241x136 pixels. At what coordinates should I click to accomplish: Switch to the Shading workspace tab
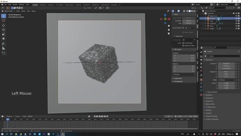point(78,5)
